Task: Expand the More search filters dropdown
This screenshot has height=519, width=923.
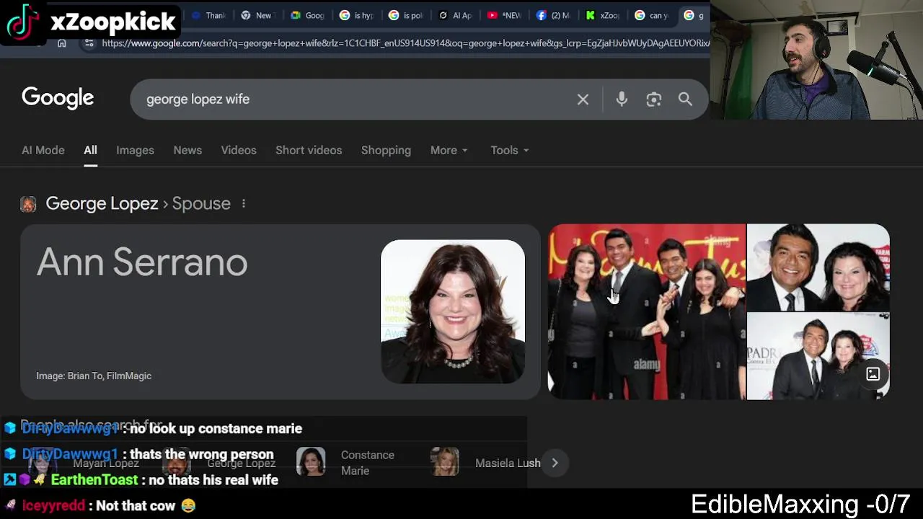Action: pos(449,150)
